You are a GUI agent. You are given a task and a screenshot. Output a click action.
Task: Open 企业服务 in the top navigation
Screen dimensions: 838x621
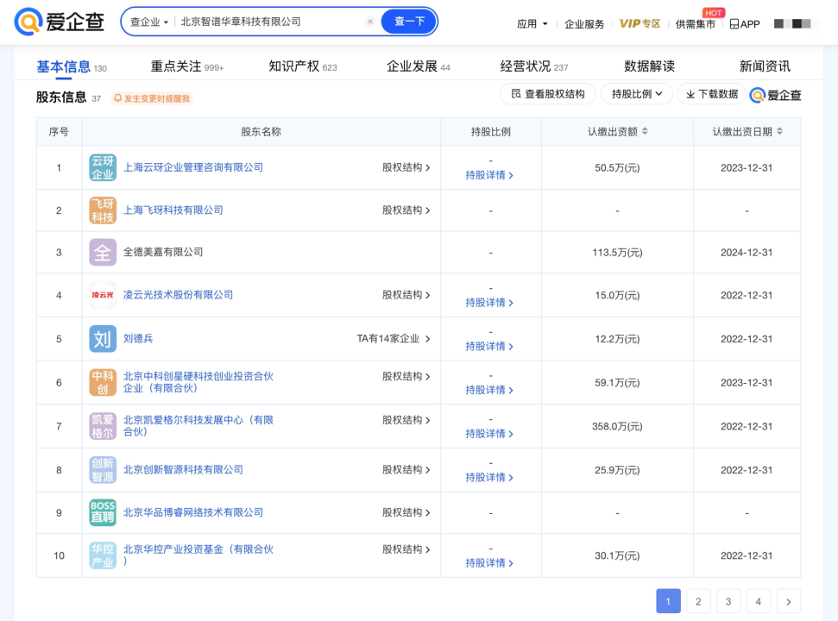coord(584,24)
